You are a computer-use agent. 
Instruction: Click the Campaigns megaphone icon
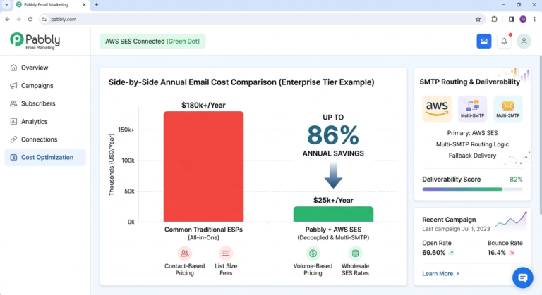pyautogui.click(x=13, y=86)
